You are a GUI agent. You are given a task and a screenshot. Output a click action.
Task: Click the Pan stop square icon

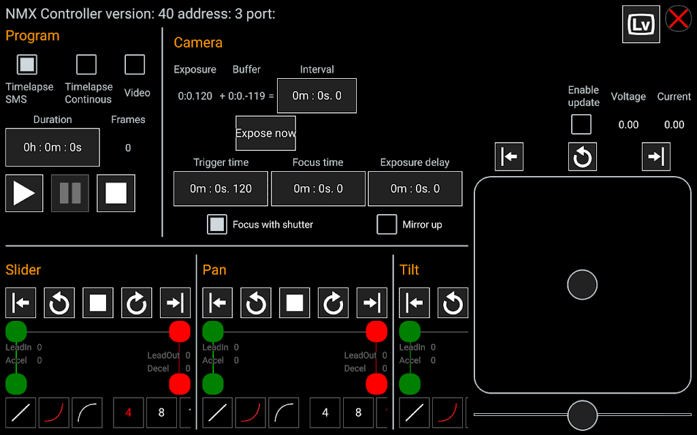click(x=294, y=302)
